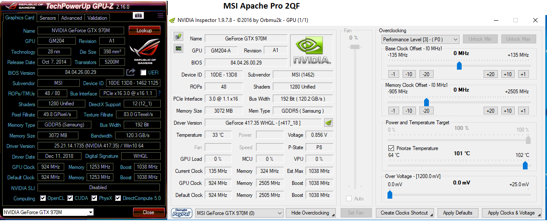This screenshot has height=221, width=547.
Task: Click the Bus Interface question mark icon
Action: 159,93
